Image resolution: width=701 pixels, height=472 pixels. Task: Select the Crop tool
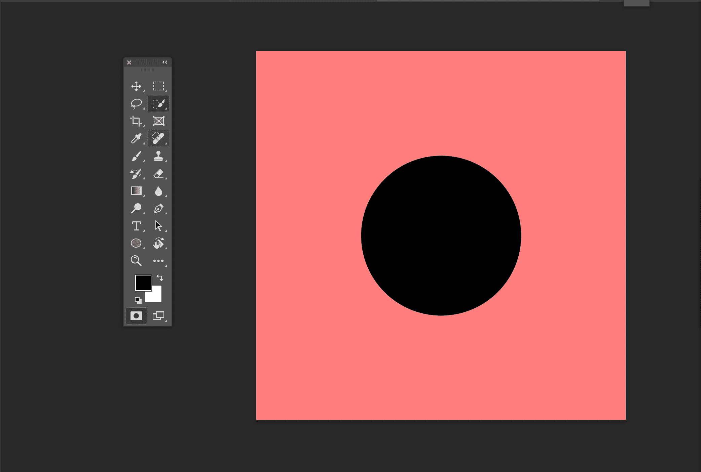click(x=136, y=121)
